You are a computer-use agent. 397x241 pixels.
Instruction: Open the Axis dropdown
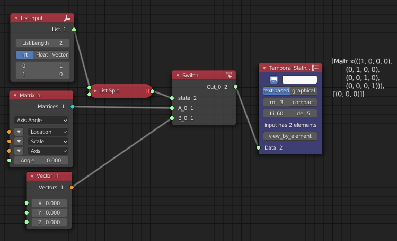click(x=48, y=151)
